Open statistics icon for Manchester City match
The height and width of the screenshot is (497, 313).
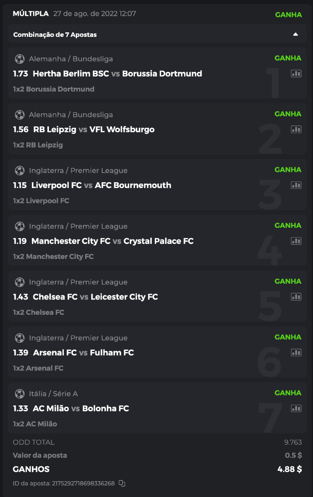click(x=296, y=241)
